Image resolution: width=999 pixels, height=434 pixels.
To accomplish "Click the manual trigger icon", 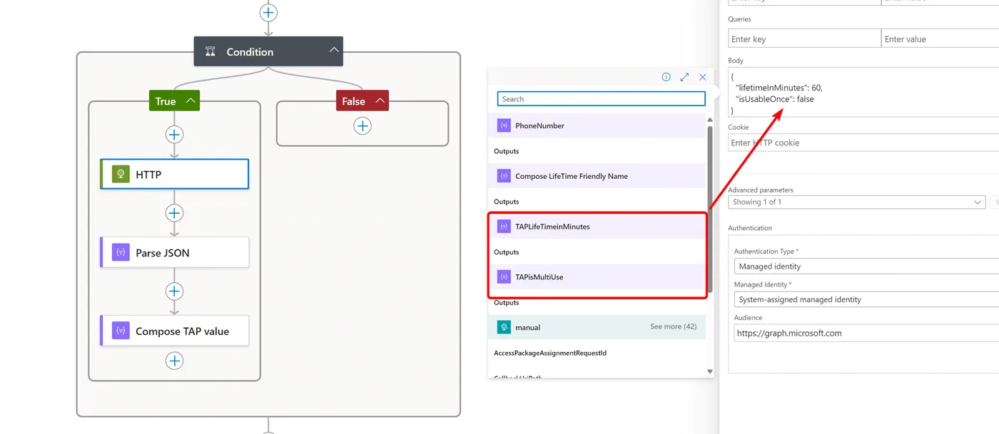I will [x=503, y=327].
